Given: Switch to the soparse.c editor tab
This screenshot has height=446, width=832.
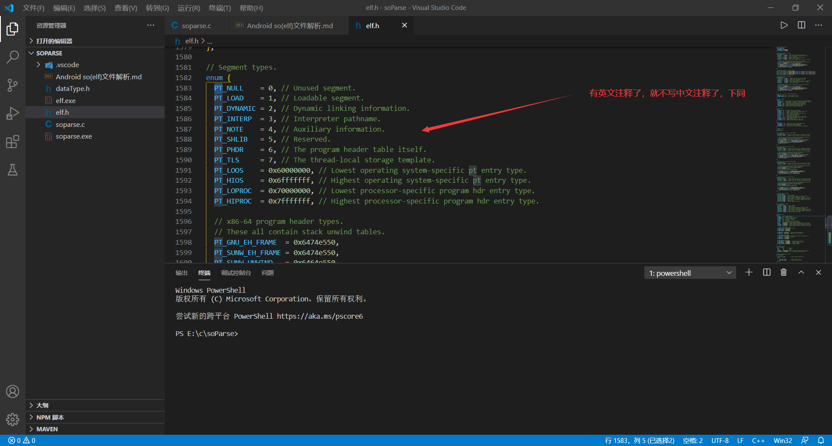Looking at the screenshot, I should 196,26.
